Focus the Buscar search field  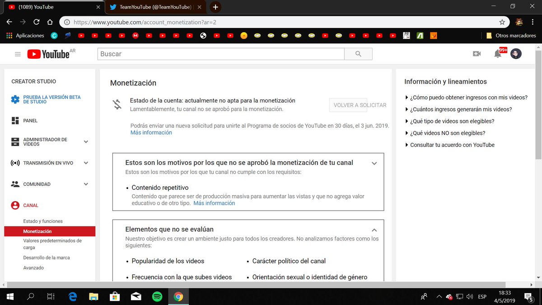pos(221,54)
